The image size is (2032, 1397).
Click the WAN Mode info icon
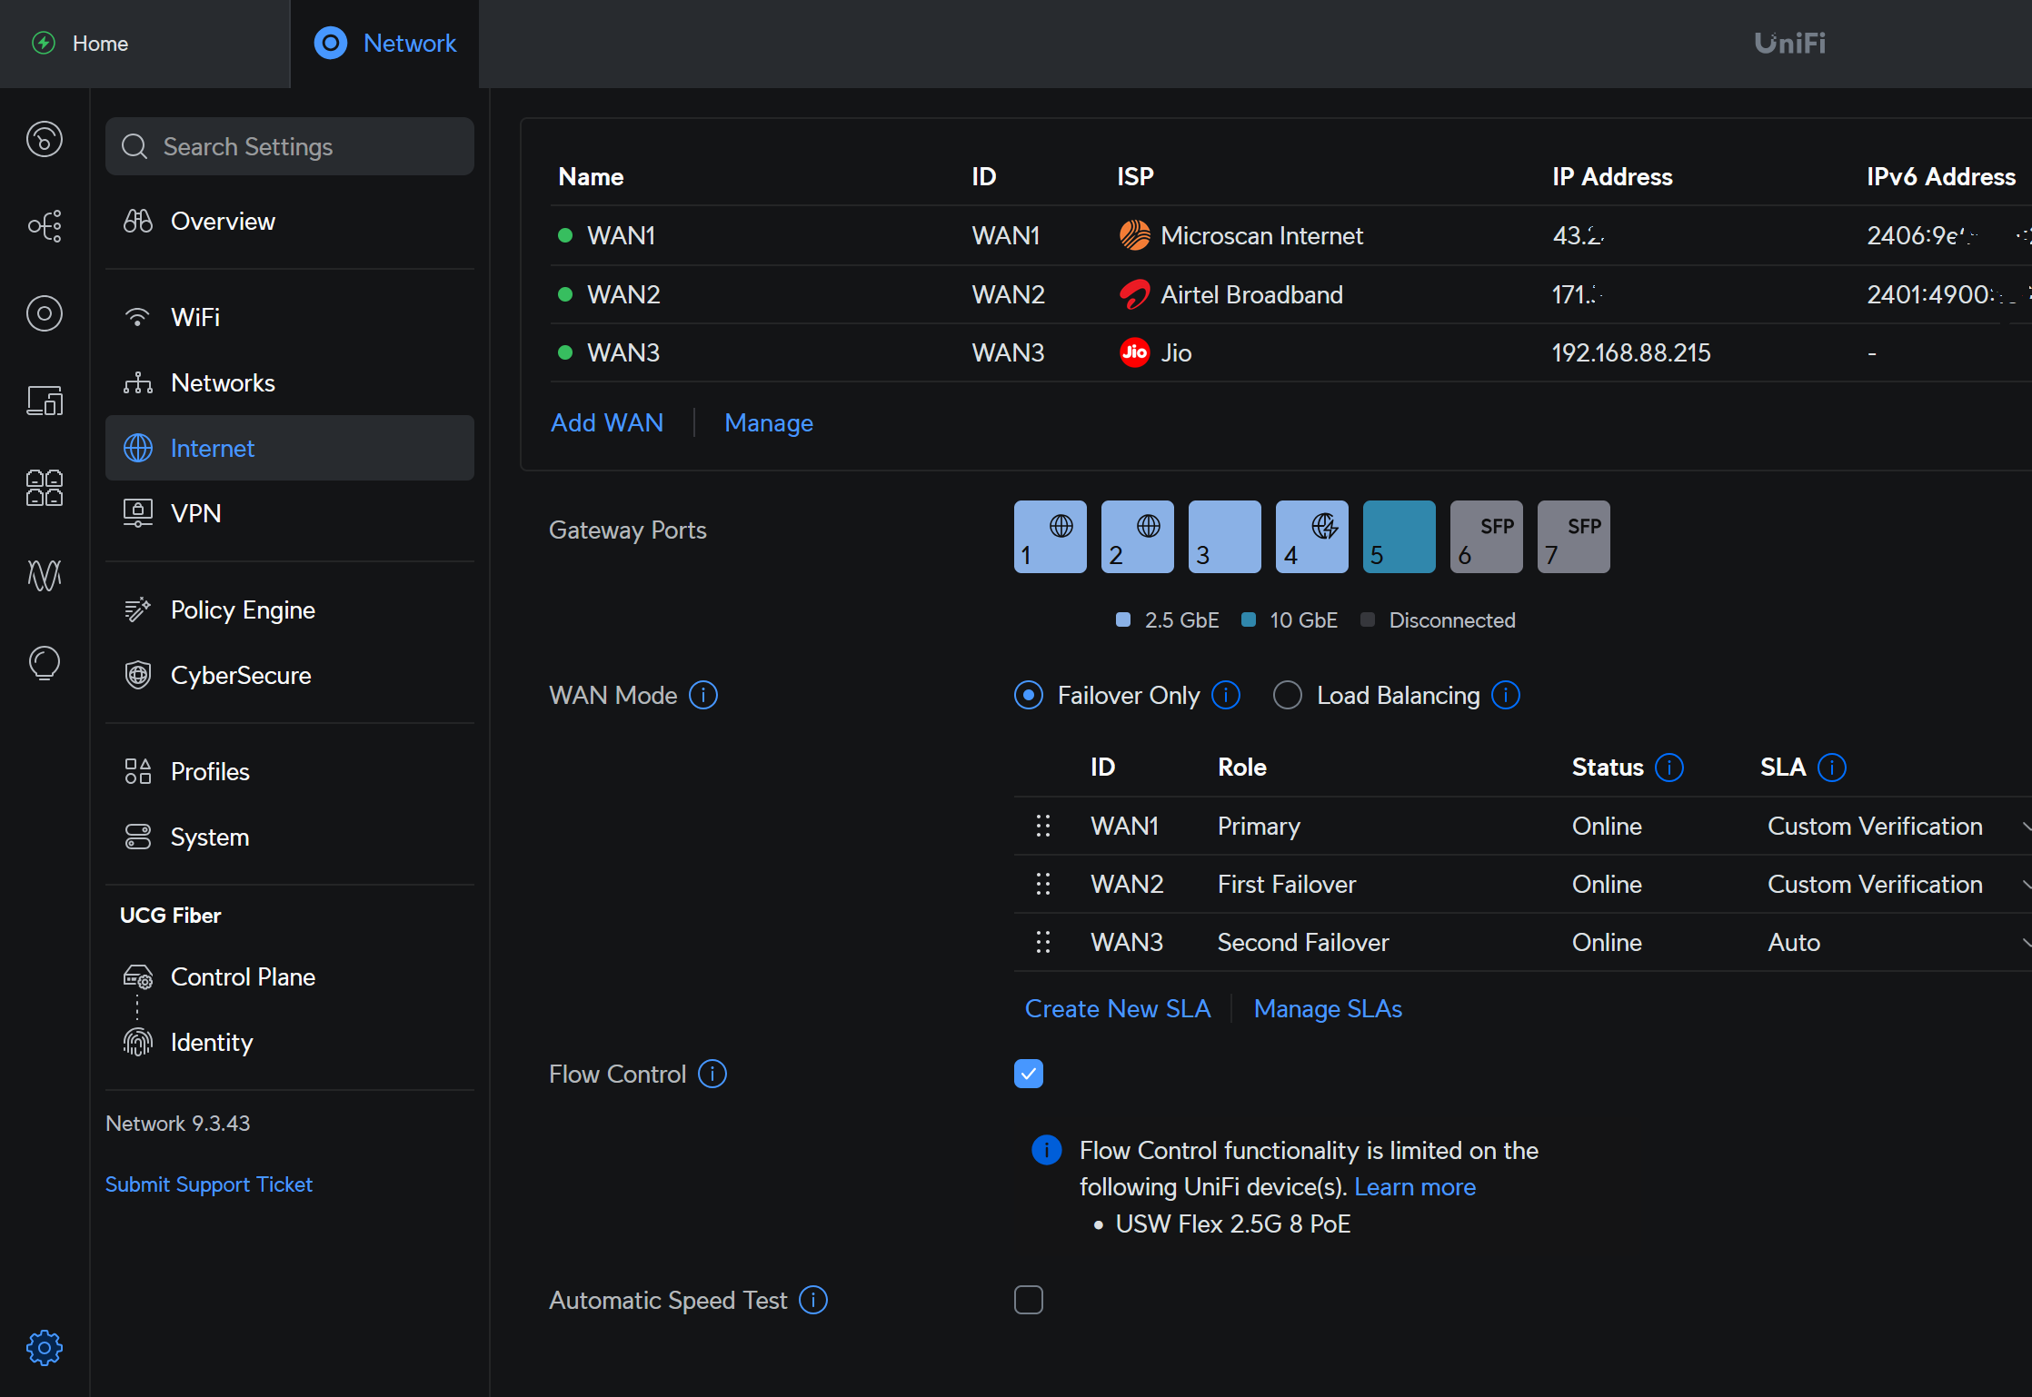[x=703, y=695]
